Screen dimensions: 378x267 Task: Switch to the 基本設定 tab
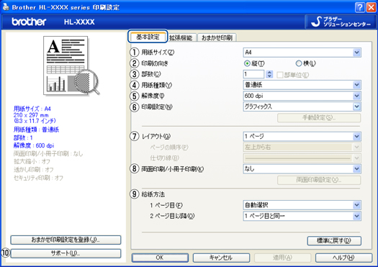tap(148, 37)
